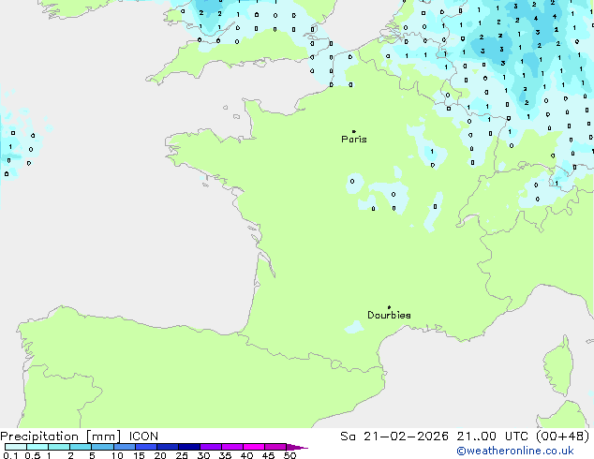Click the Paris city label
Screen dimensions: 594x459
(x=354, y=140)
